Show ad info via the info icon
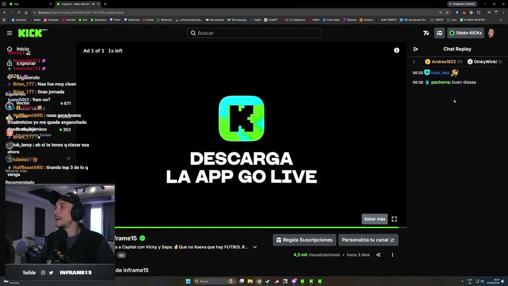Viewport: 508px width, 286px height. pos(396,50)
